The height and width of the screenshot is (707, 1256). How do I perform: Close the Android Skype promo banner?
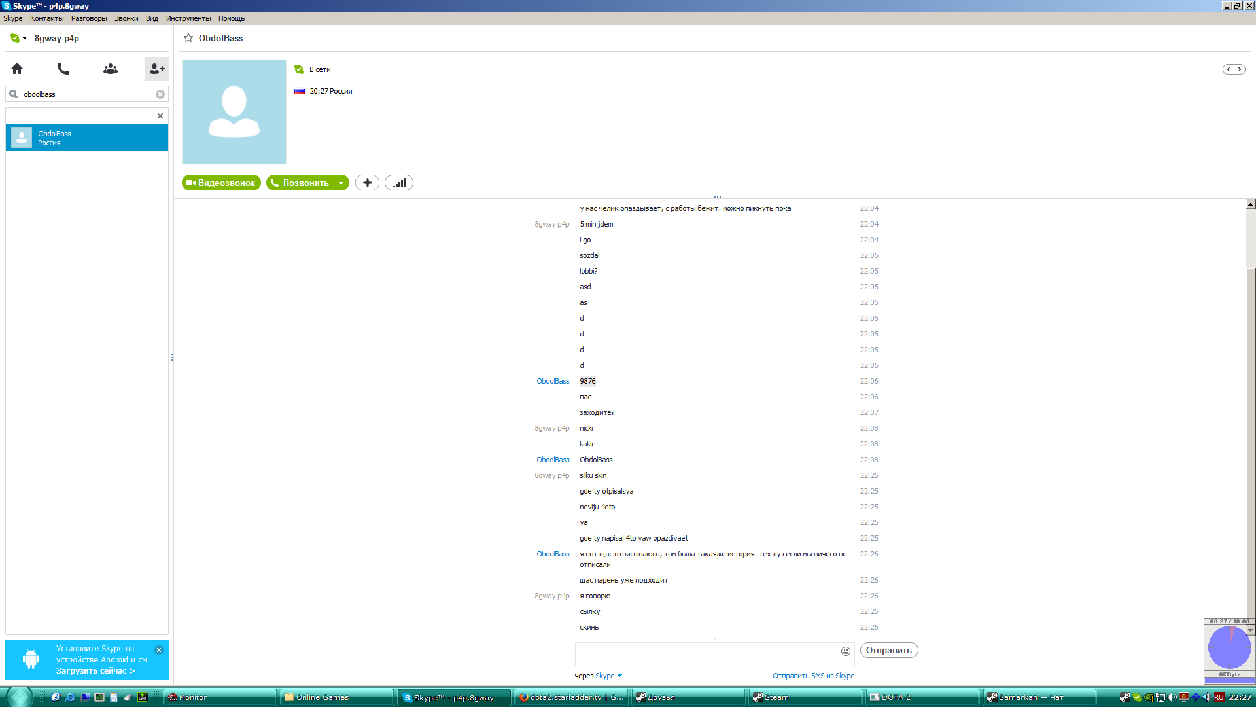[x=159, y=650]
